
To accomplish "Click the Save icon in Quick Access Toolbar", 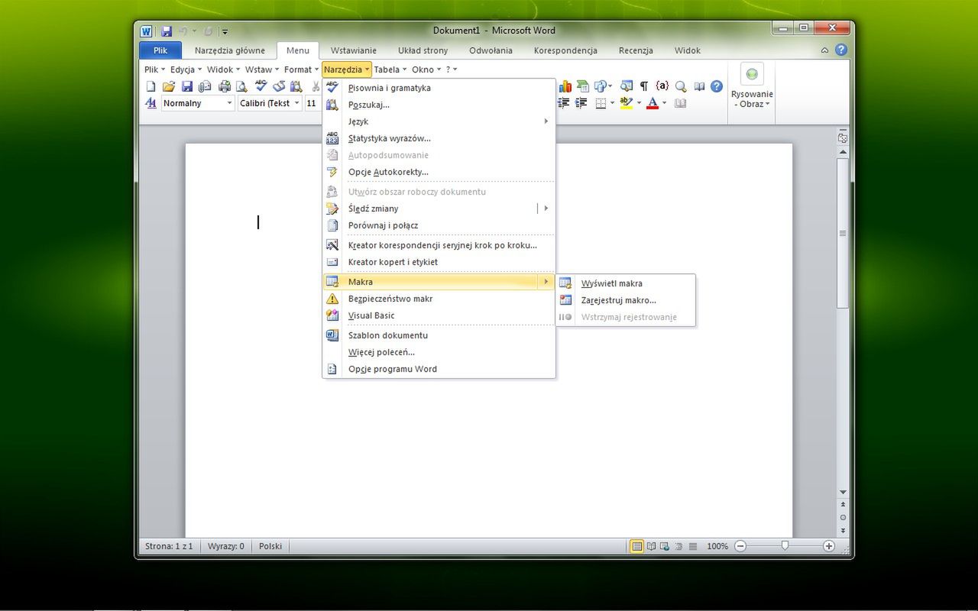I will point(167,31).
